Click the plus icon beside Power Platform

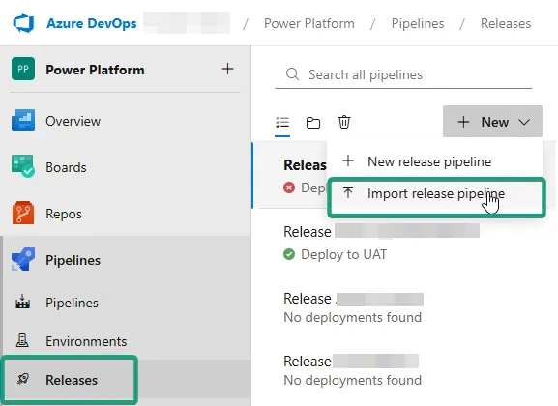[228, 69]
